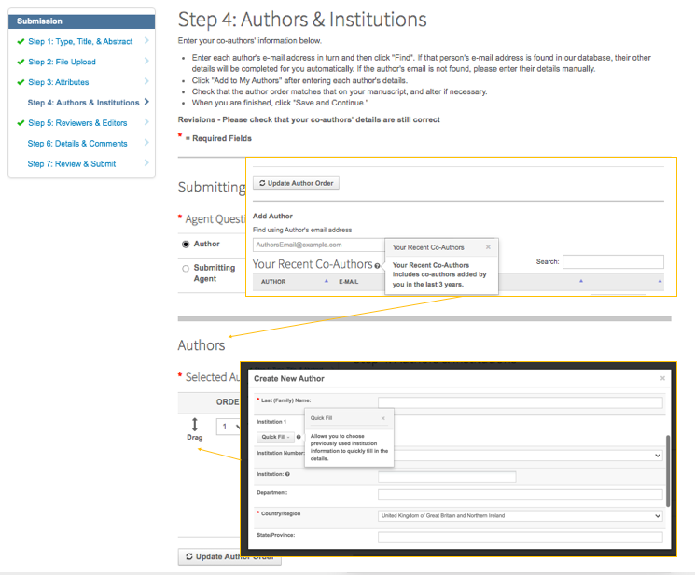This screenshot has width=695, height=575.
Task: Click refresh icon in bottom Update Author Order
Action: pyautogui.click(x=189, y=556)
